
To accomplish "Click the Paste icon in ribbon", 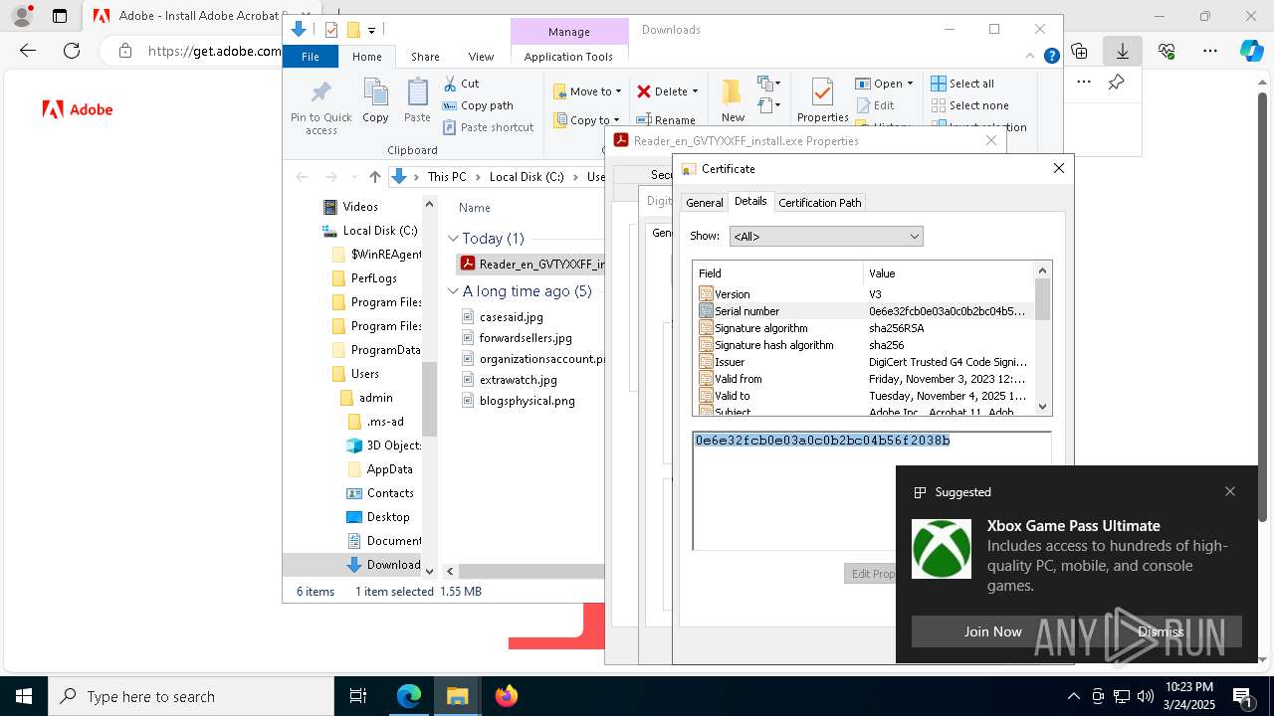I will coord(417,92).
